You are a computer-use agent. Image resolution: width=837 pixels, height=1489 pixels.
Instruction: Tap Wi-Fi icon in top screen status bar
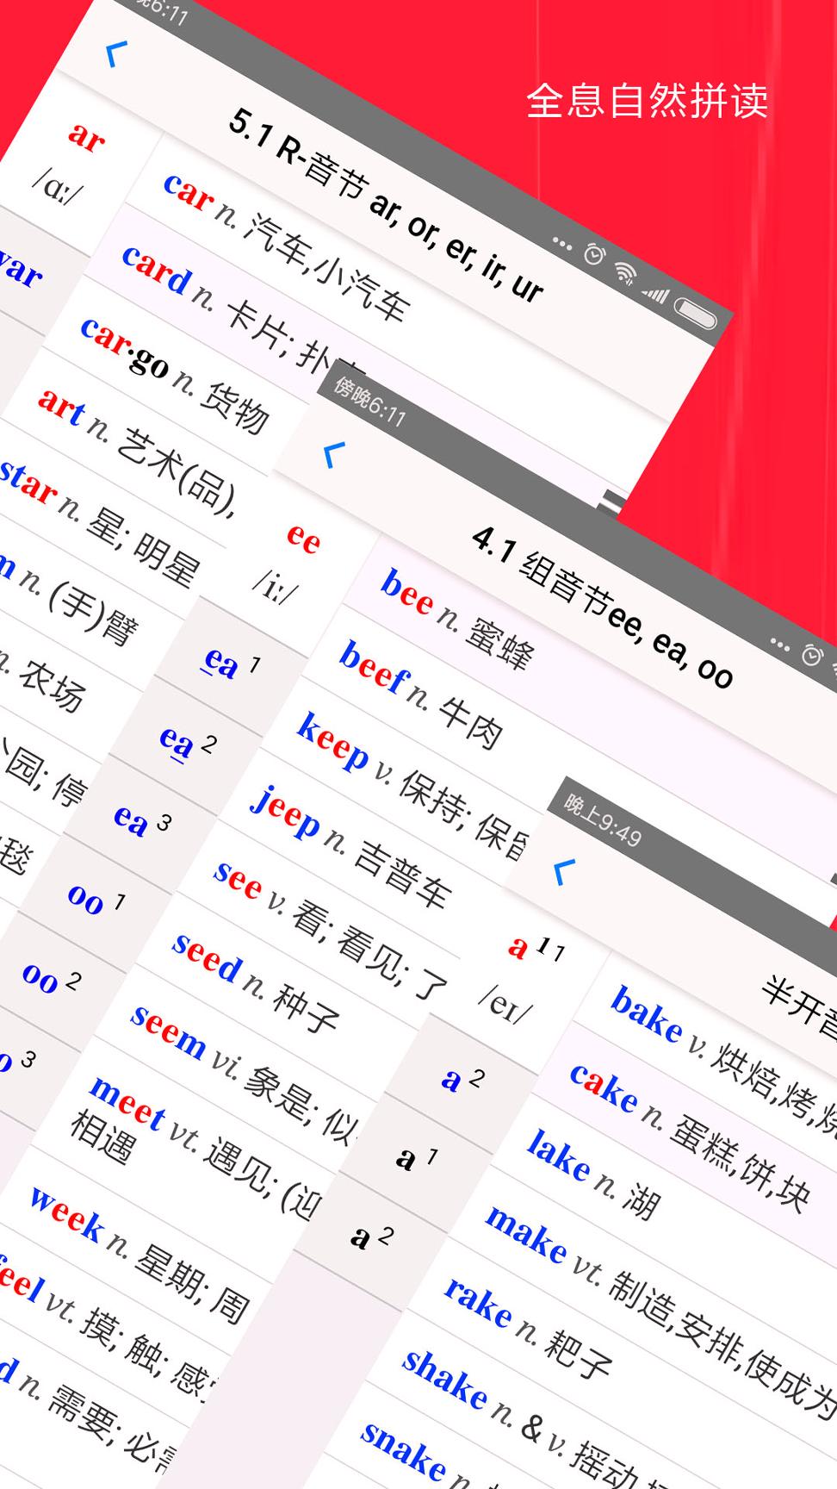625,274
